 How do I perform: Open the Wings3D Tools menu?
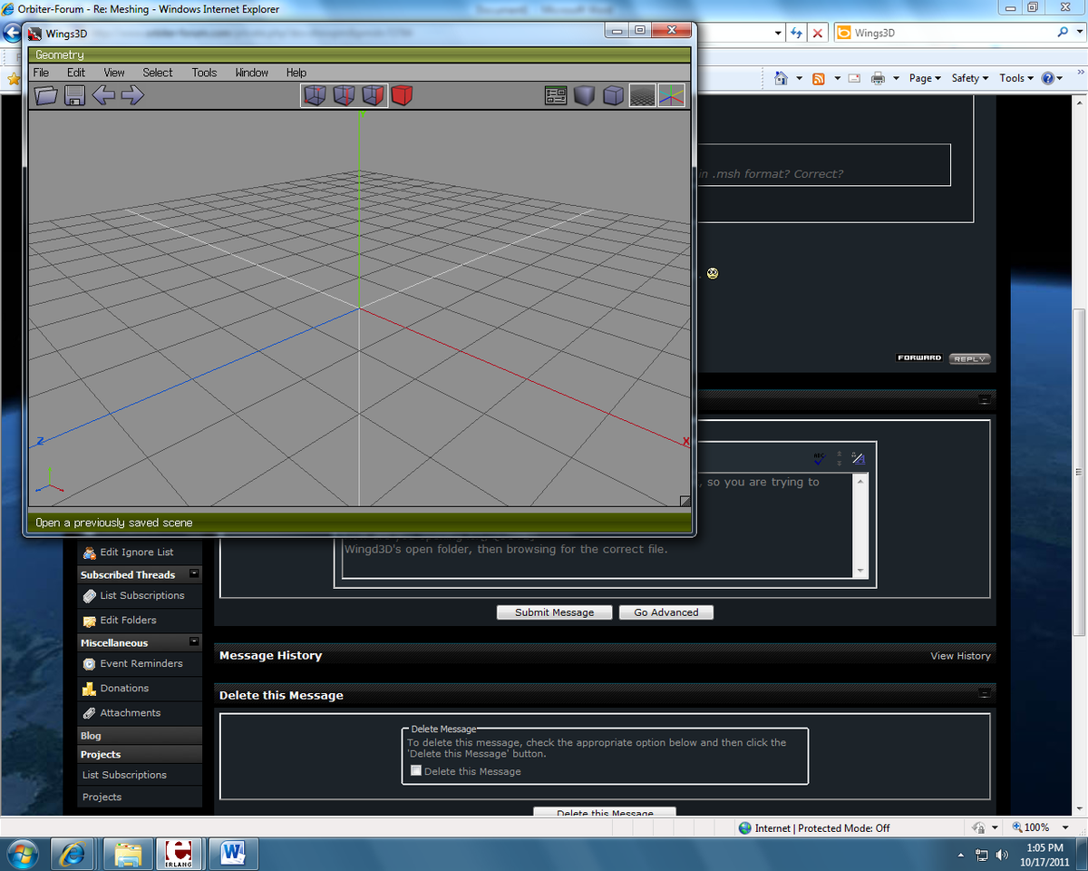[x=204, y=73]
